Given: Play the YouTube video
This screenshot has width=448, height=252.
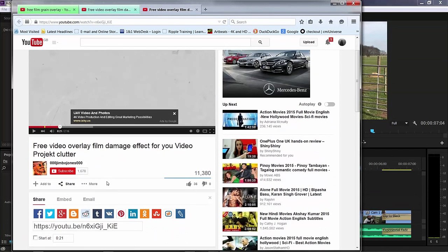Looking at the screenshot, I should tap(34, 131).
